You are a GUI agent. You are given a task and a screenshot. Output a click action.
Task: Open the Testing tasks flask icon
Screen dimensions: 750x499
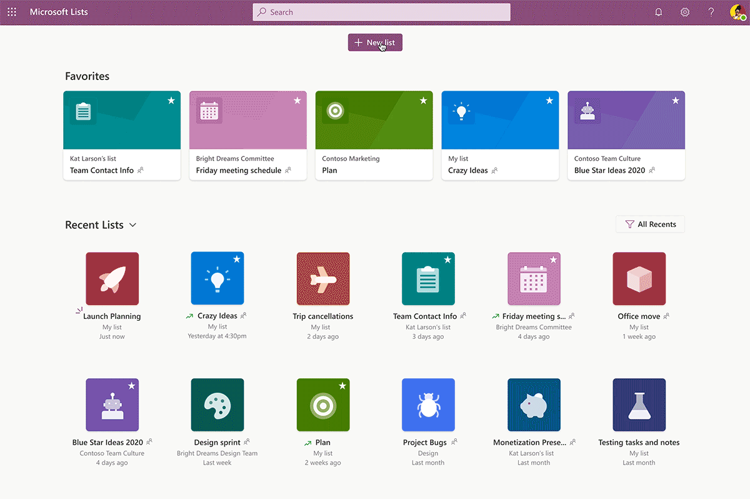[x=639, y=405]
